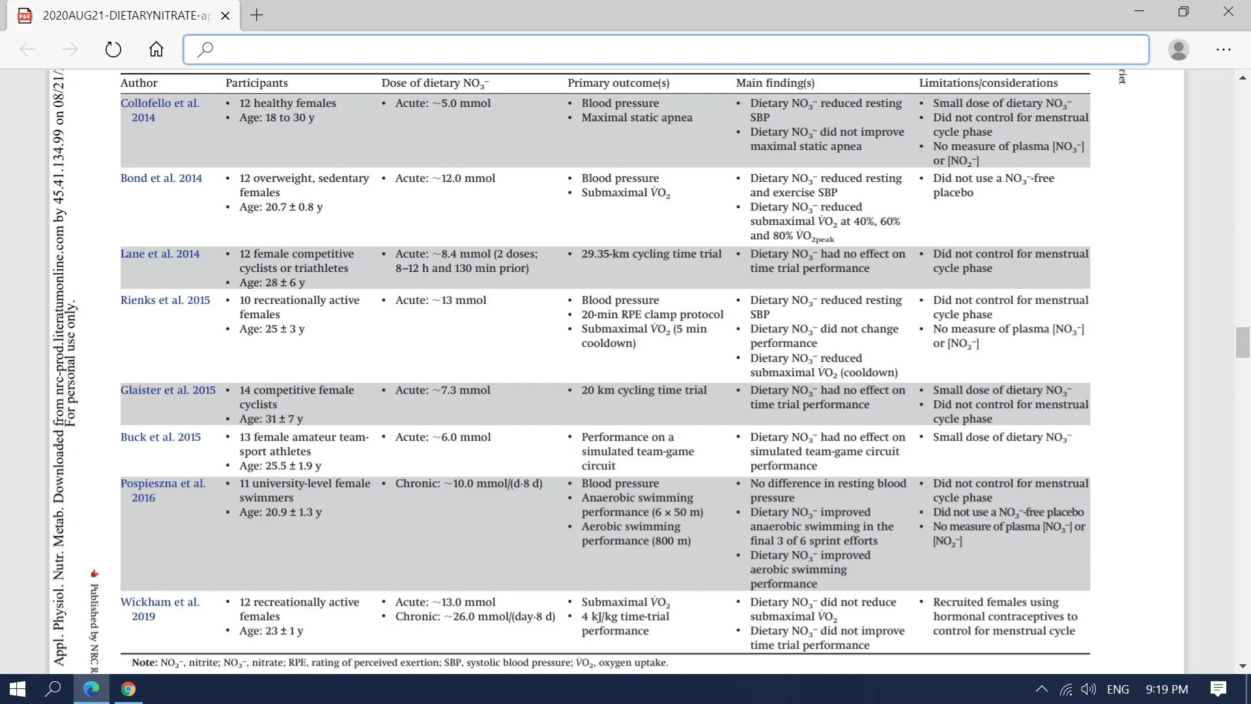Click '20 km cycling time trial' text
Image resolution: width=1251 pixels, height=704 pixels.
[x=644, y=390]
